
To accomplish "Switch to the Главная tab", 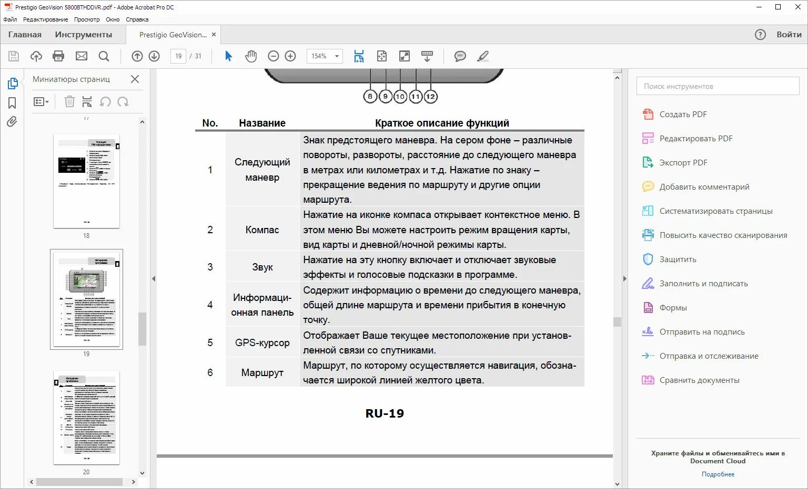I will [x=25, y=35].
